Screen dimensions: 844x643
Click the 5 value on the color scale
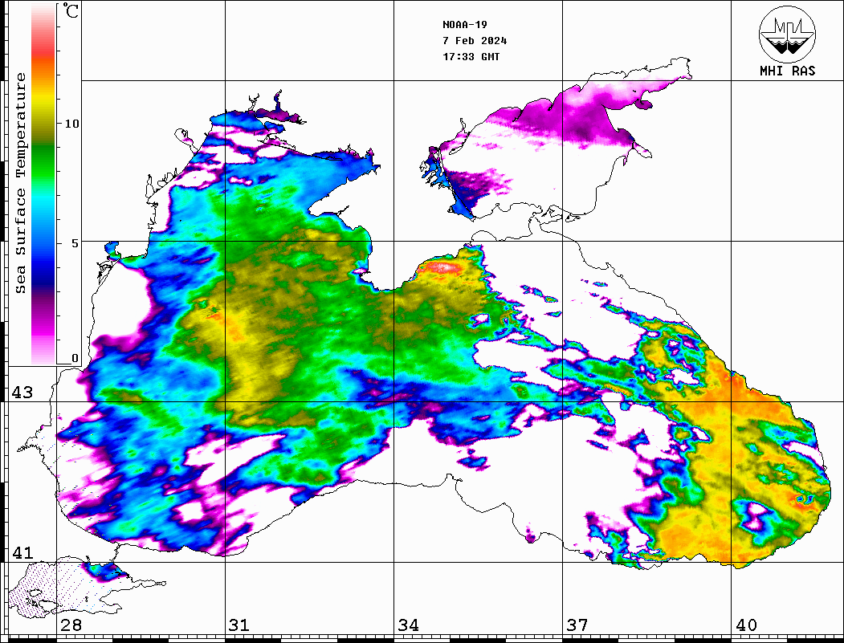tap(75, 243)
